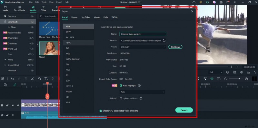Image resolution: width=258 pixels, height=128 pixels.
Task: Take a snapshot with the camera icon
Action: (234, 72)
